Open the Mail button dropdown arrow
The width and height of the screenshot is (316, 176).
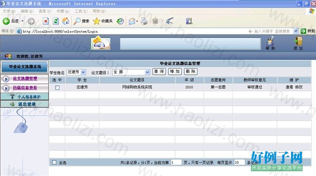[137, 21]
